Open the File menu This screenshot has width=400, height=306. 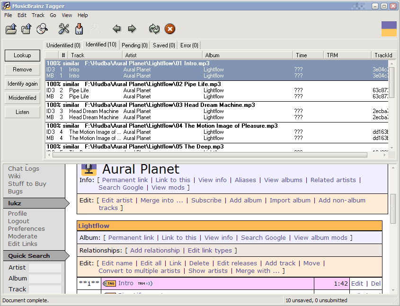[x=8, y=15]
